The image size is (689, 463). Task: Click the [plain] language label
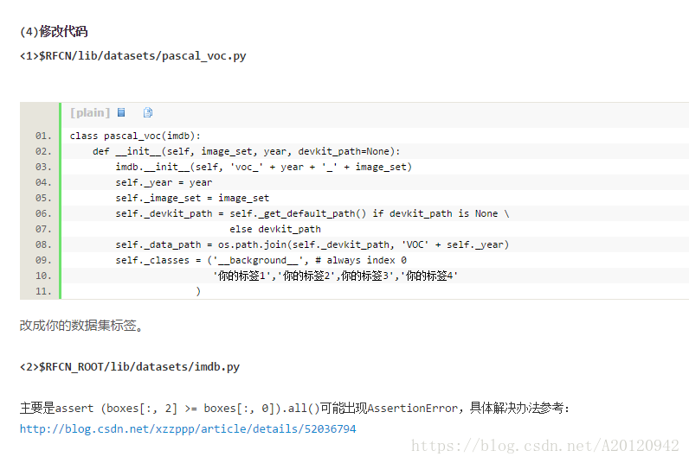[90, 112]
